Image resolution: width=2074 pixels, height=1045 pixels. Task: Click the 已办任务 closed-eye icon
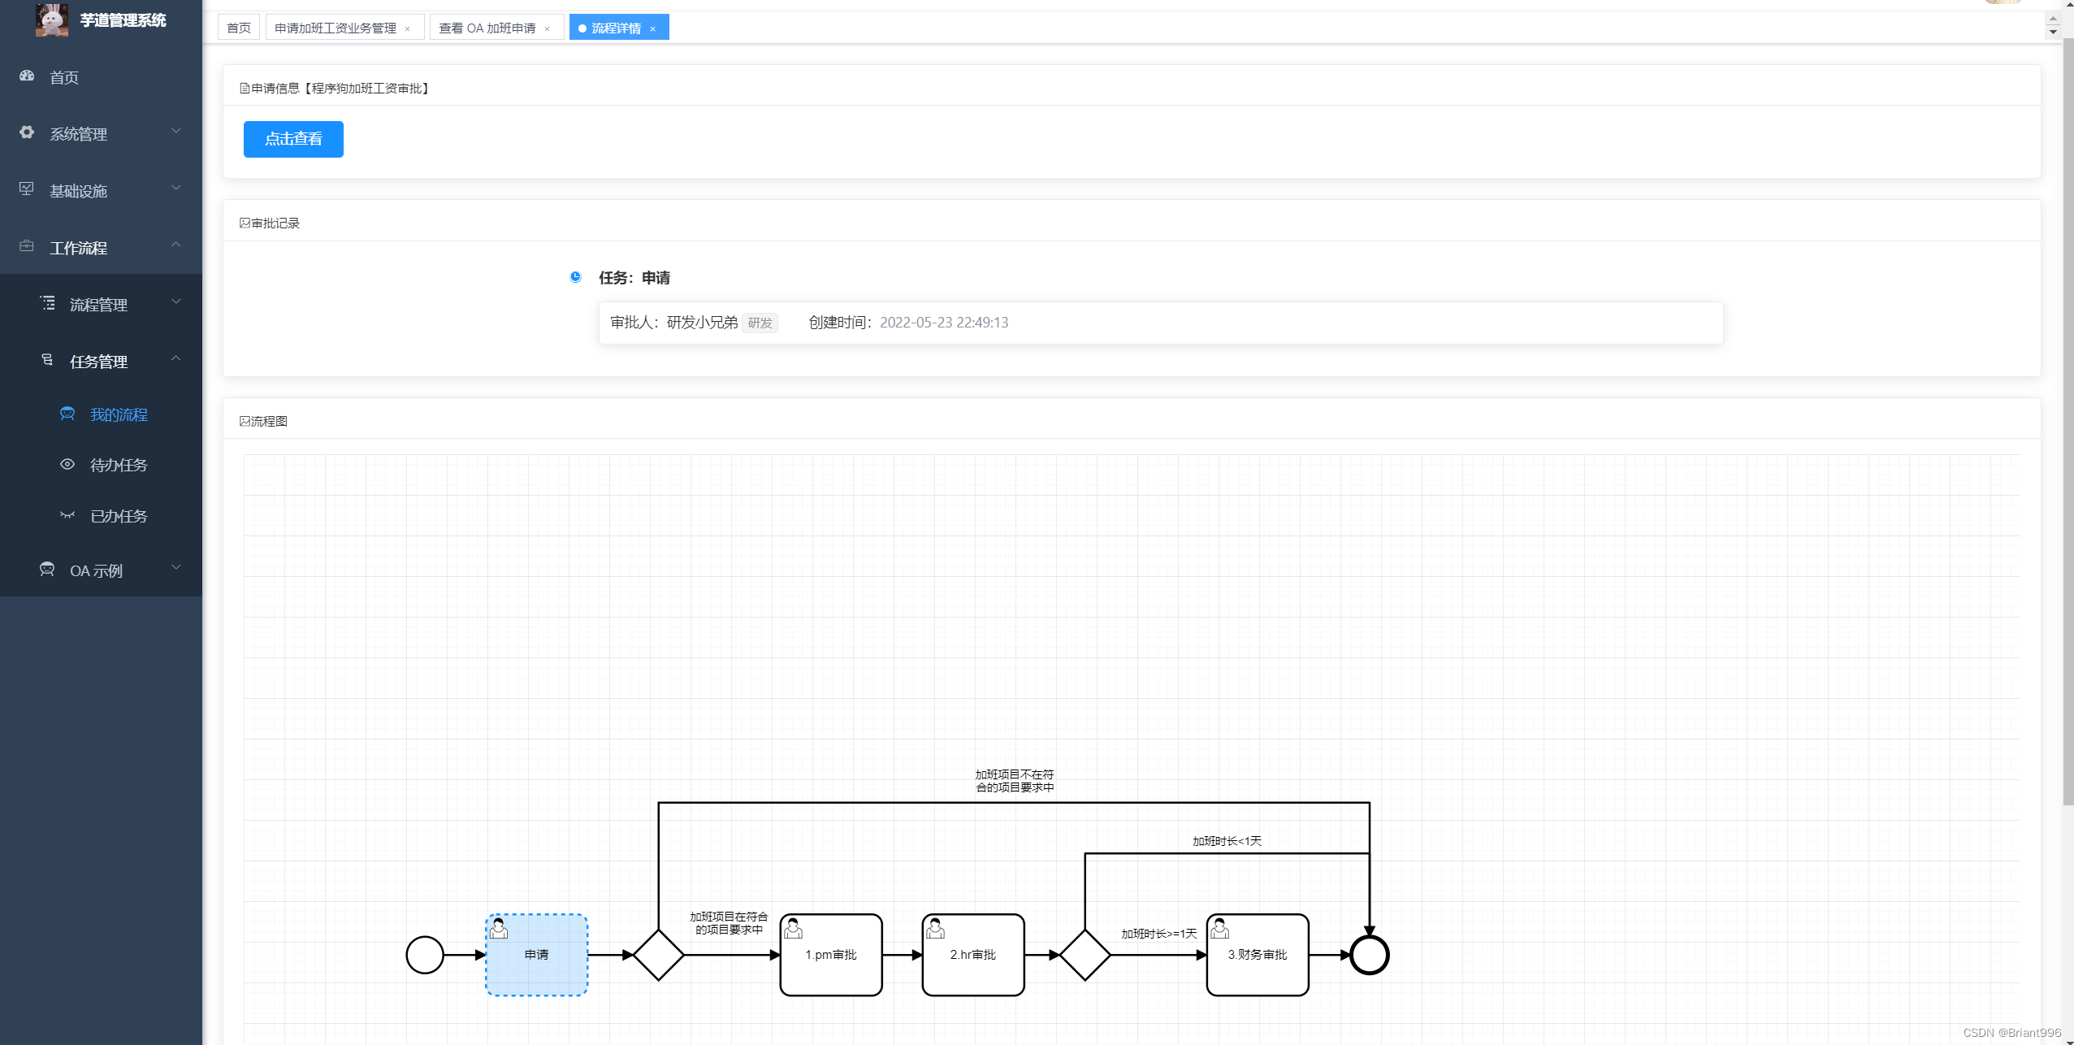pyautogui.click(x=67, y=515)
